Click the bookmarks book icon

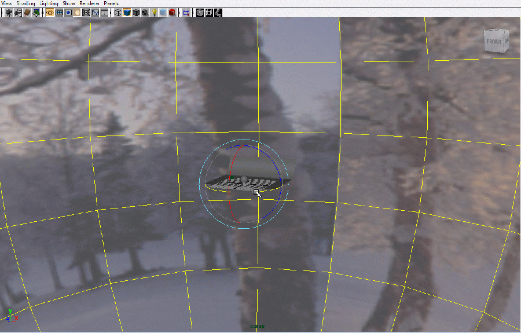(x=28, y=12)
